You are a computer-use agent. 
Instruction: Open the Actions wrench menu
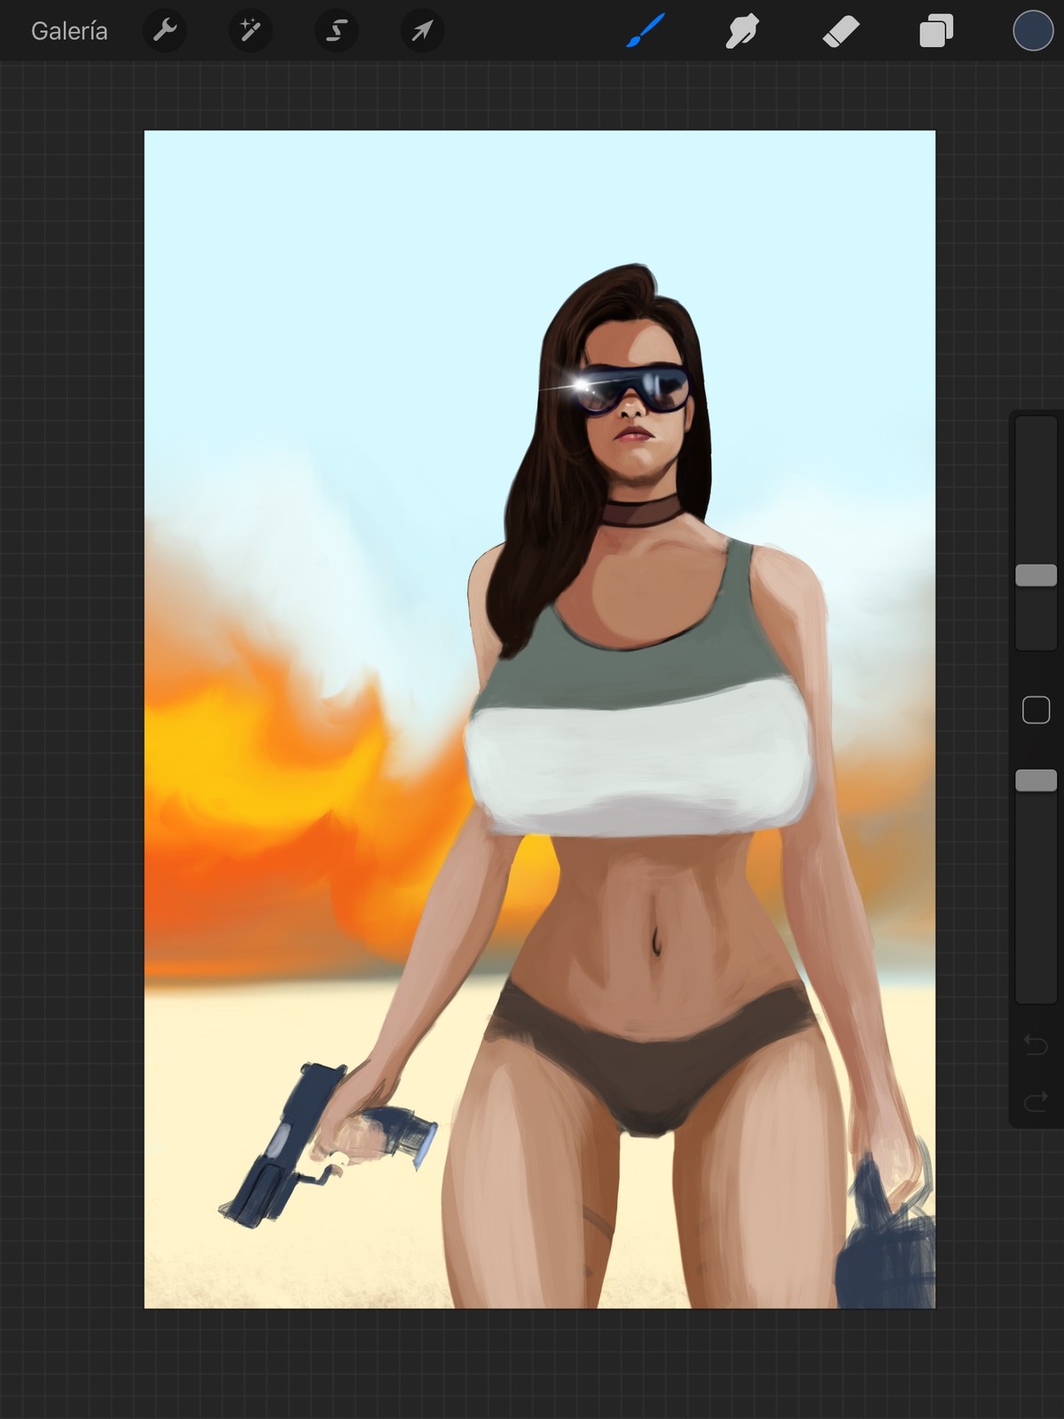point(165,31)
